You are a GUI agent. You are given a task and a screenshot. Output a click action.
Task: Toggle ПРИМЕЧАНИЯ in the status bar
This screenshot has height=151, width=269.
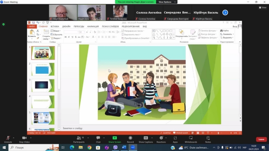pos(180,133)
